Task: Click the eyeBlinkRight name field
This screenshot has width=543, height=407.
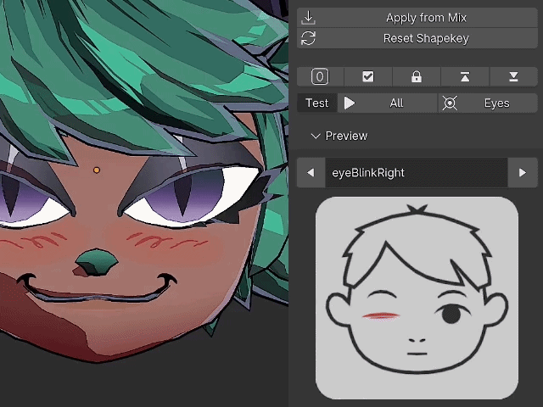Action: point(417,173)
